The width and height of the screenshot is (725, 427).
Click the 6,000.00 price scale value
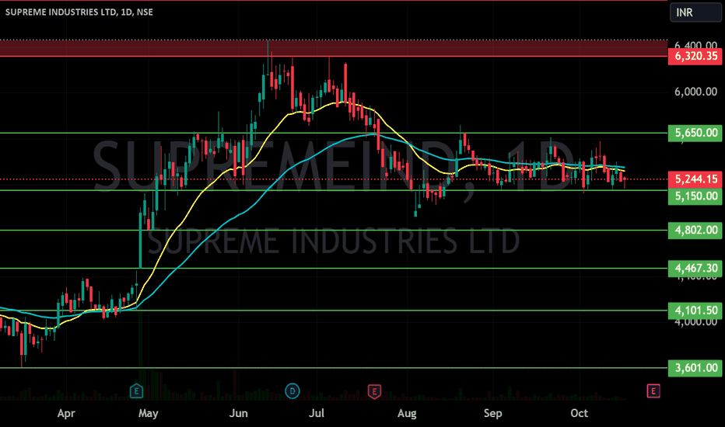(x=695, y=92)
